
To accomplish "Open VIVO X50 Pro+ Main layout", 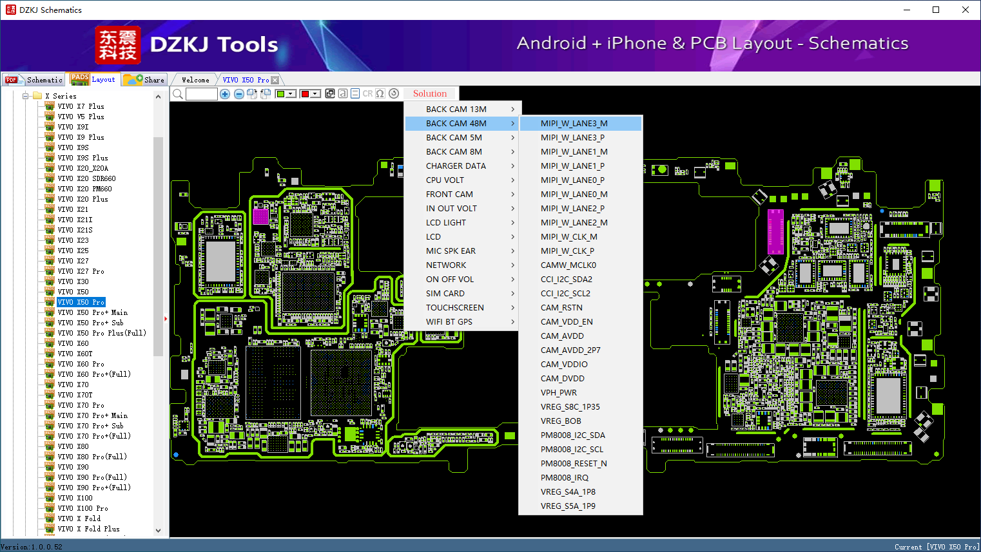I will (x=92, y=312).
